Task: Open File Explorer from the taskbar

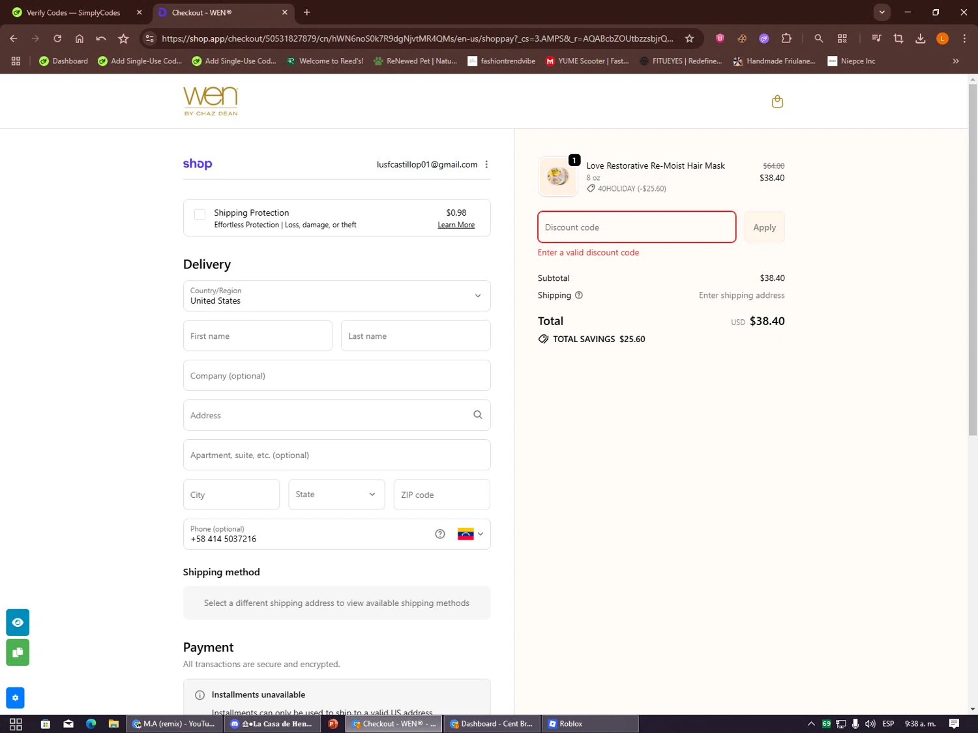Action: pos(113,724)
